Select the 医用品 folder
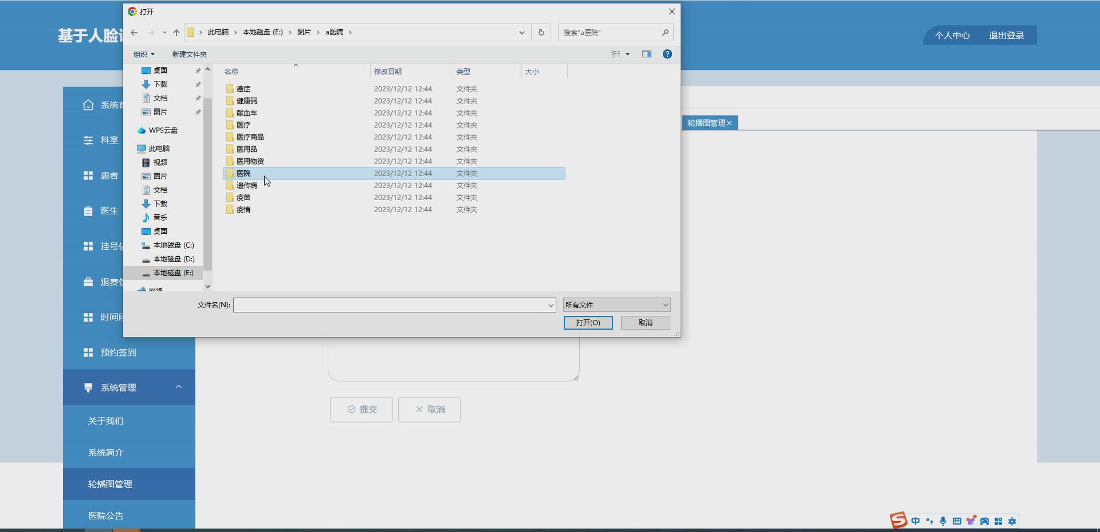Screen dimensions: 1100x532 coord(247,149)
